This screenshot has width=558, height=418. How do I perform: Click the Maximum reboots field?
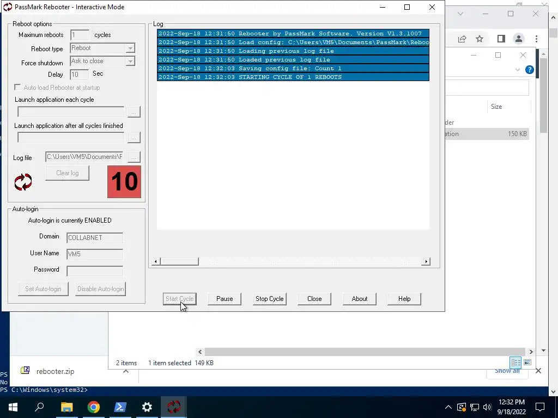point(80,35)
